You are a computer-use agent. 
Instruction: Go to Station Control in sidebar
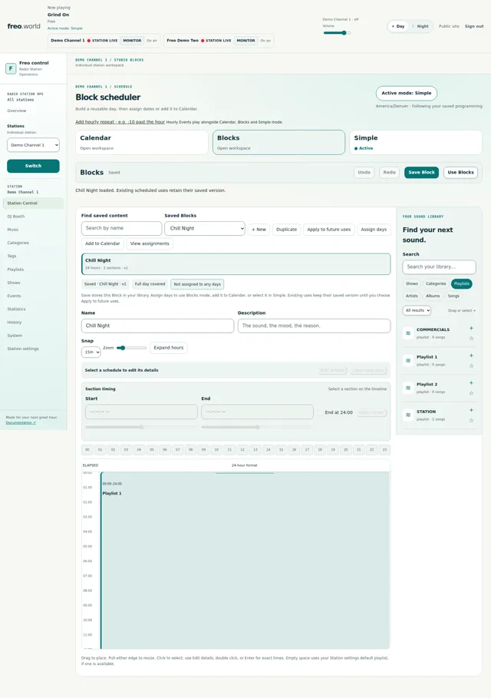pyautogui.click(x=33, y=203)
